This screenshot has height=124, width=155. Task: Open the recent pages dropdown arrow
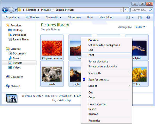(16, 10)
